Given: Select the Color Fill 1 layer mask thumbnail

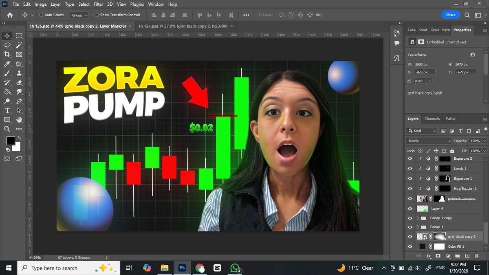Looking at the screenshot, I should (439, 246).
